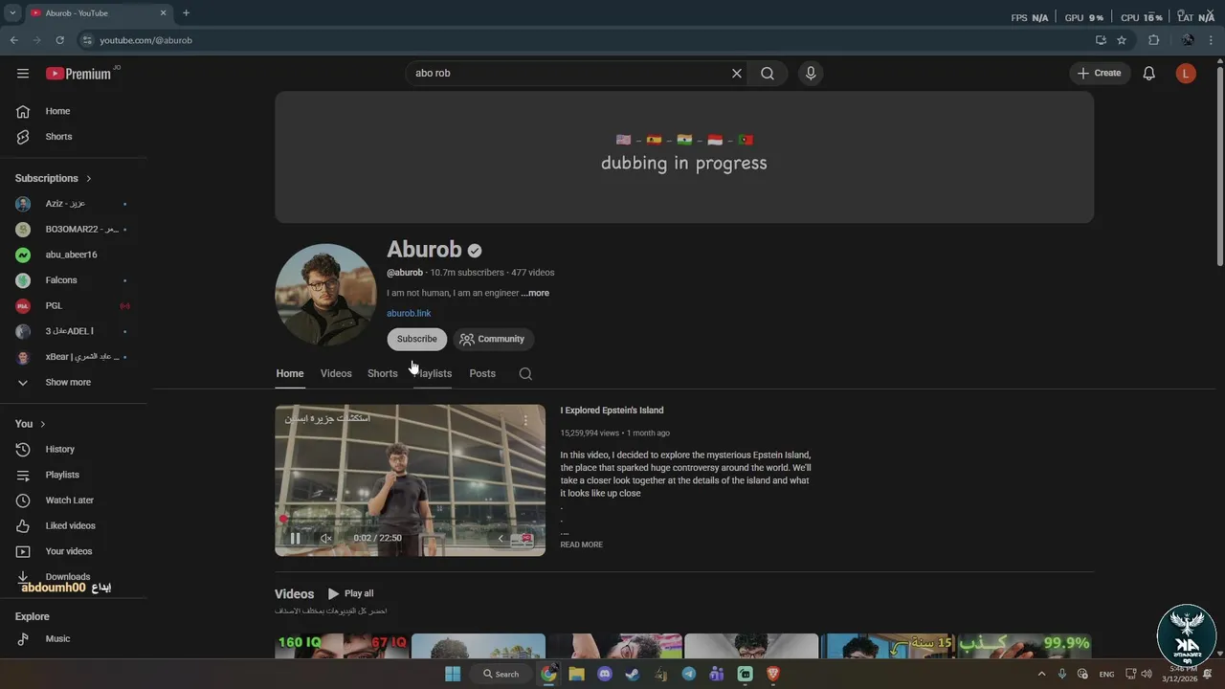Viewport: 1225px width, 689px height.
Task: Seek on the featured video progress bar
Action: point(410,520)
